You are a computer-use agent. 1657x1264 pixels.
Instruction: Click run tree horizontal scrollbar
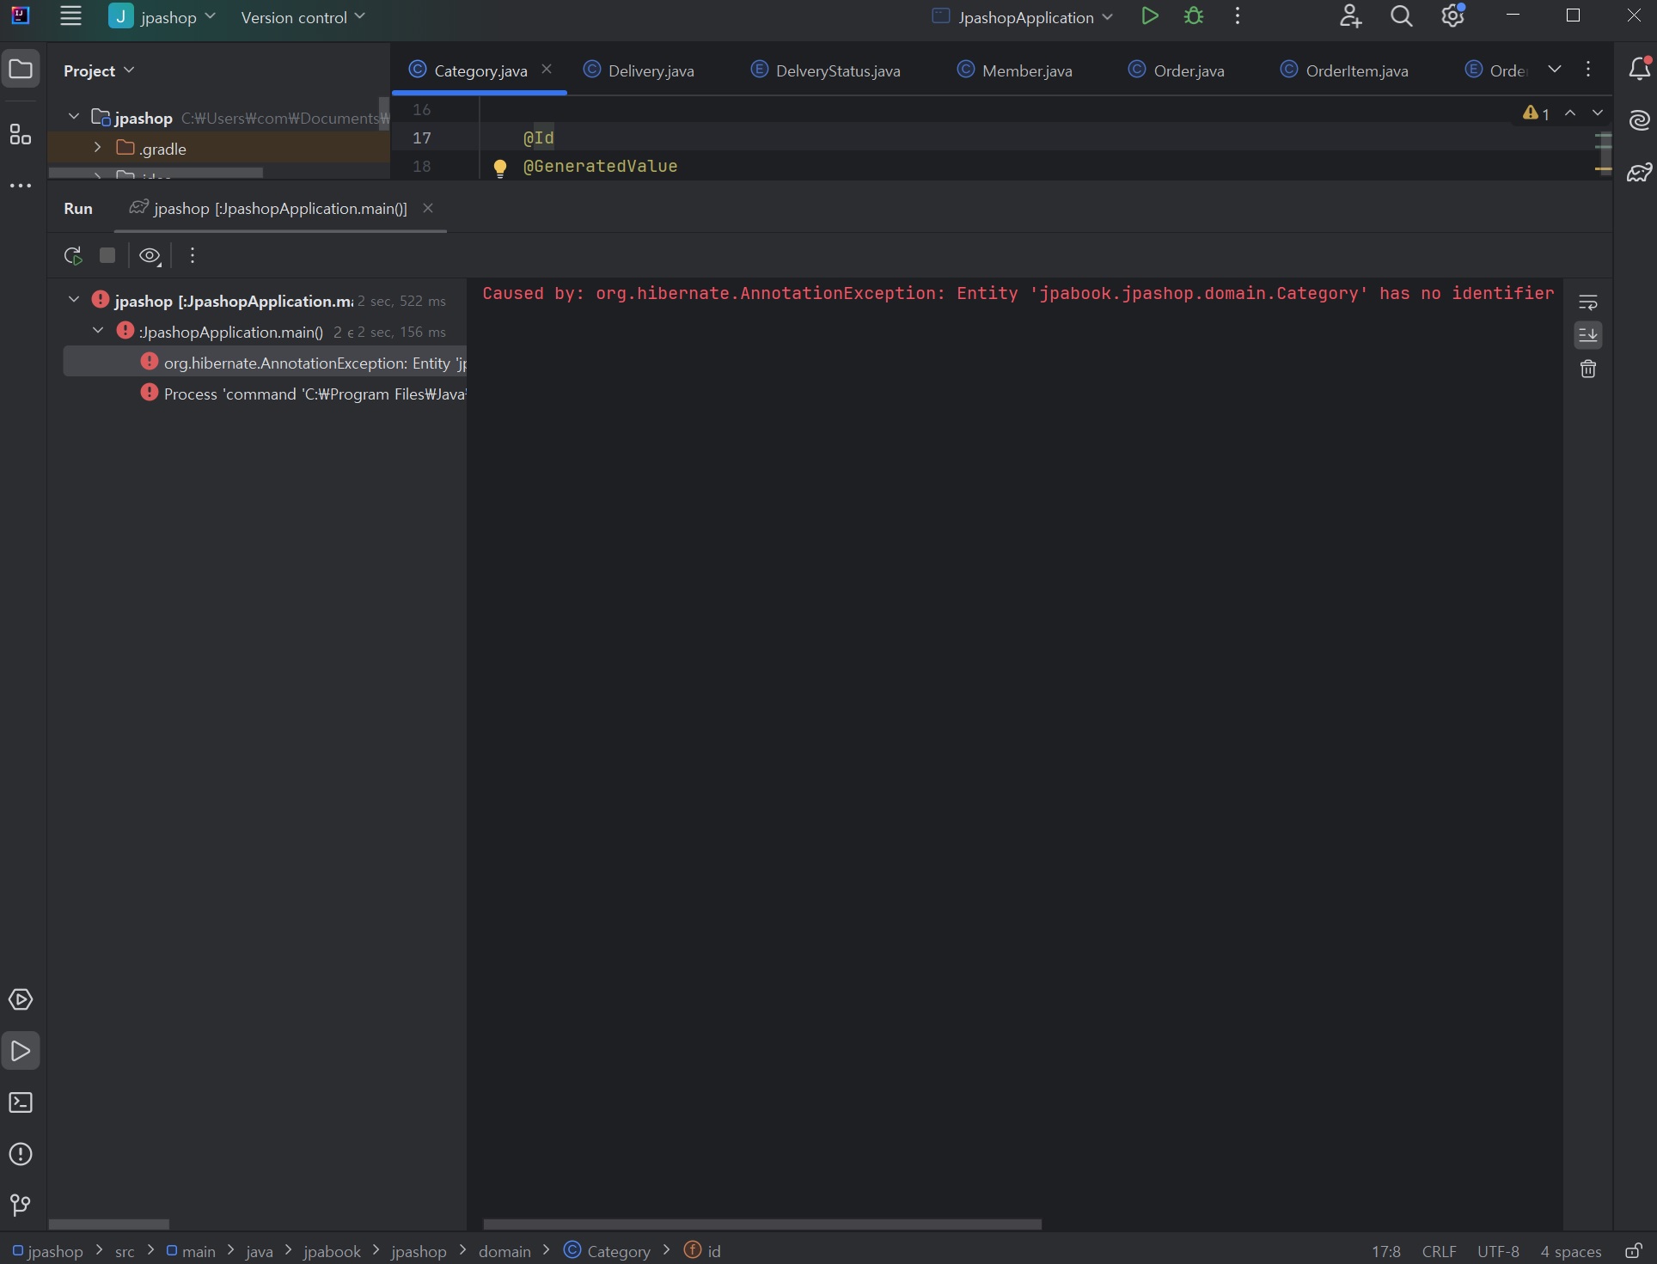coord(109,1224)
